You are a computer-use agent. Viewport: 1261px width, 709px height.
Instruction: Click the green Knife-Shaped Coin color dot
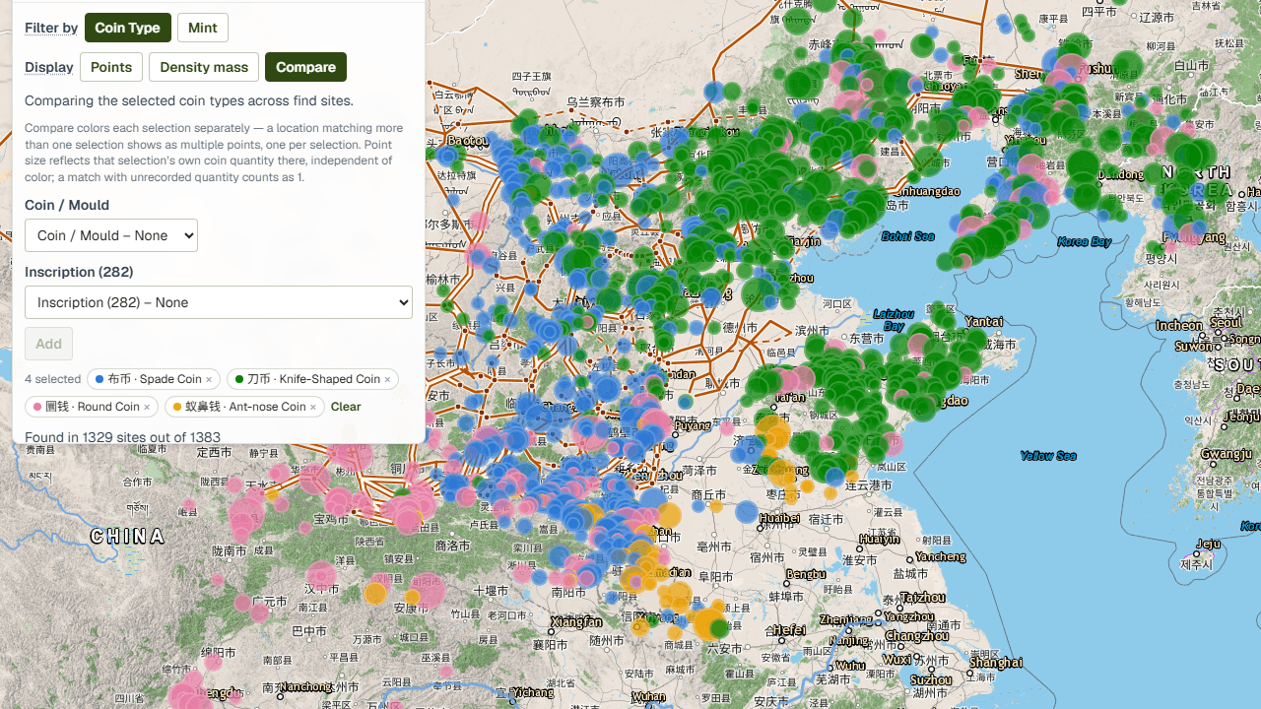[239, 379]
